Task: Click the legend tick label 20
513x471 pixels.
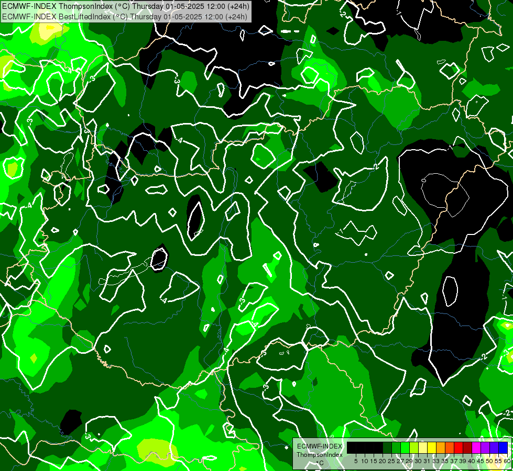Action: (x=383, y=461)
